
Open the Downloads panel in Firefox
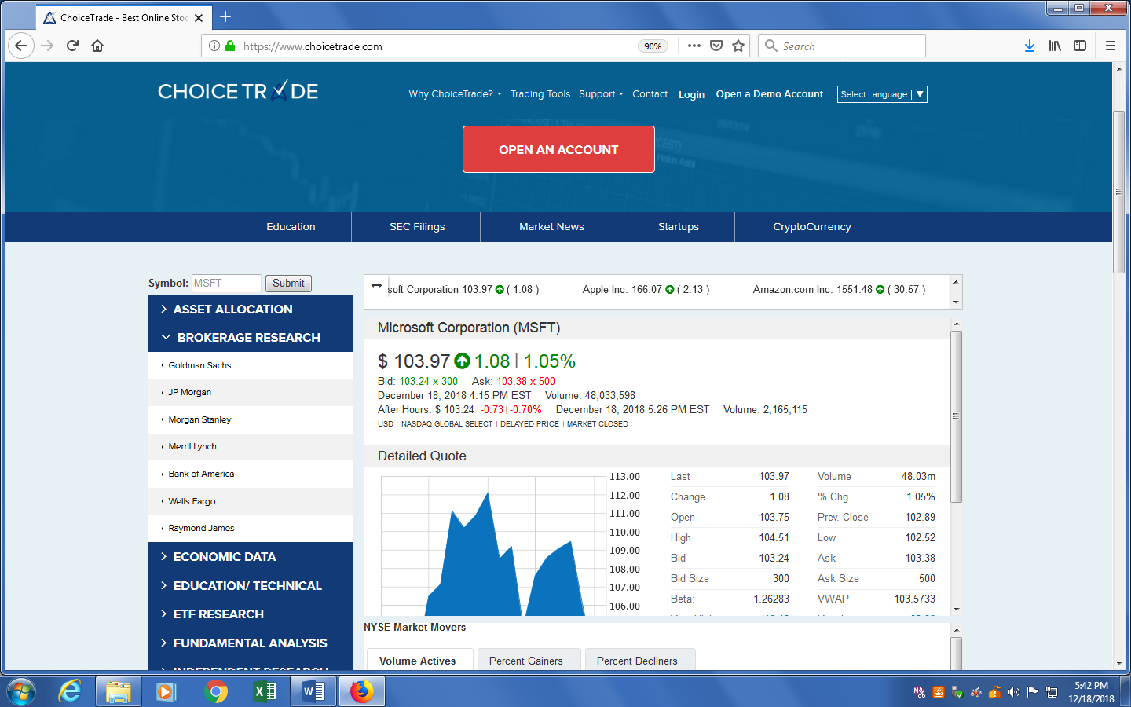pos(1030,46)
